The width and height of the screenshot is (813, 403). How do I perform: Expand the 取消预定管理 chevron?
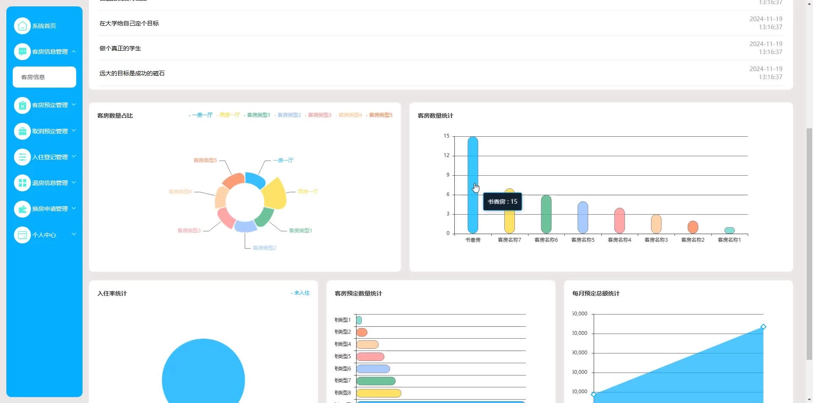coord(74,131)
